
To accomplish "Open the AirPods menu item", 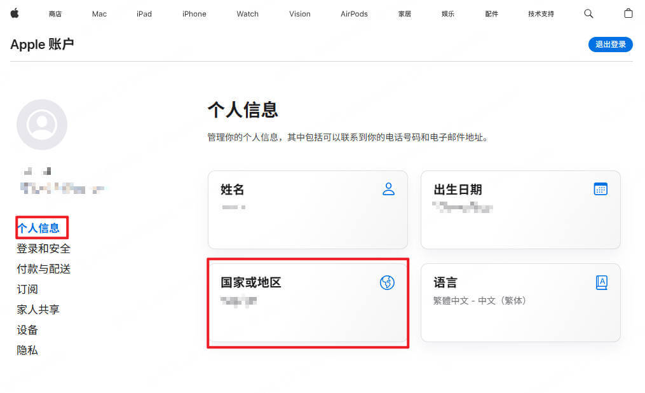I will click(354, 14).
